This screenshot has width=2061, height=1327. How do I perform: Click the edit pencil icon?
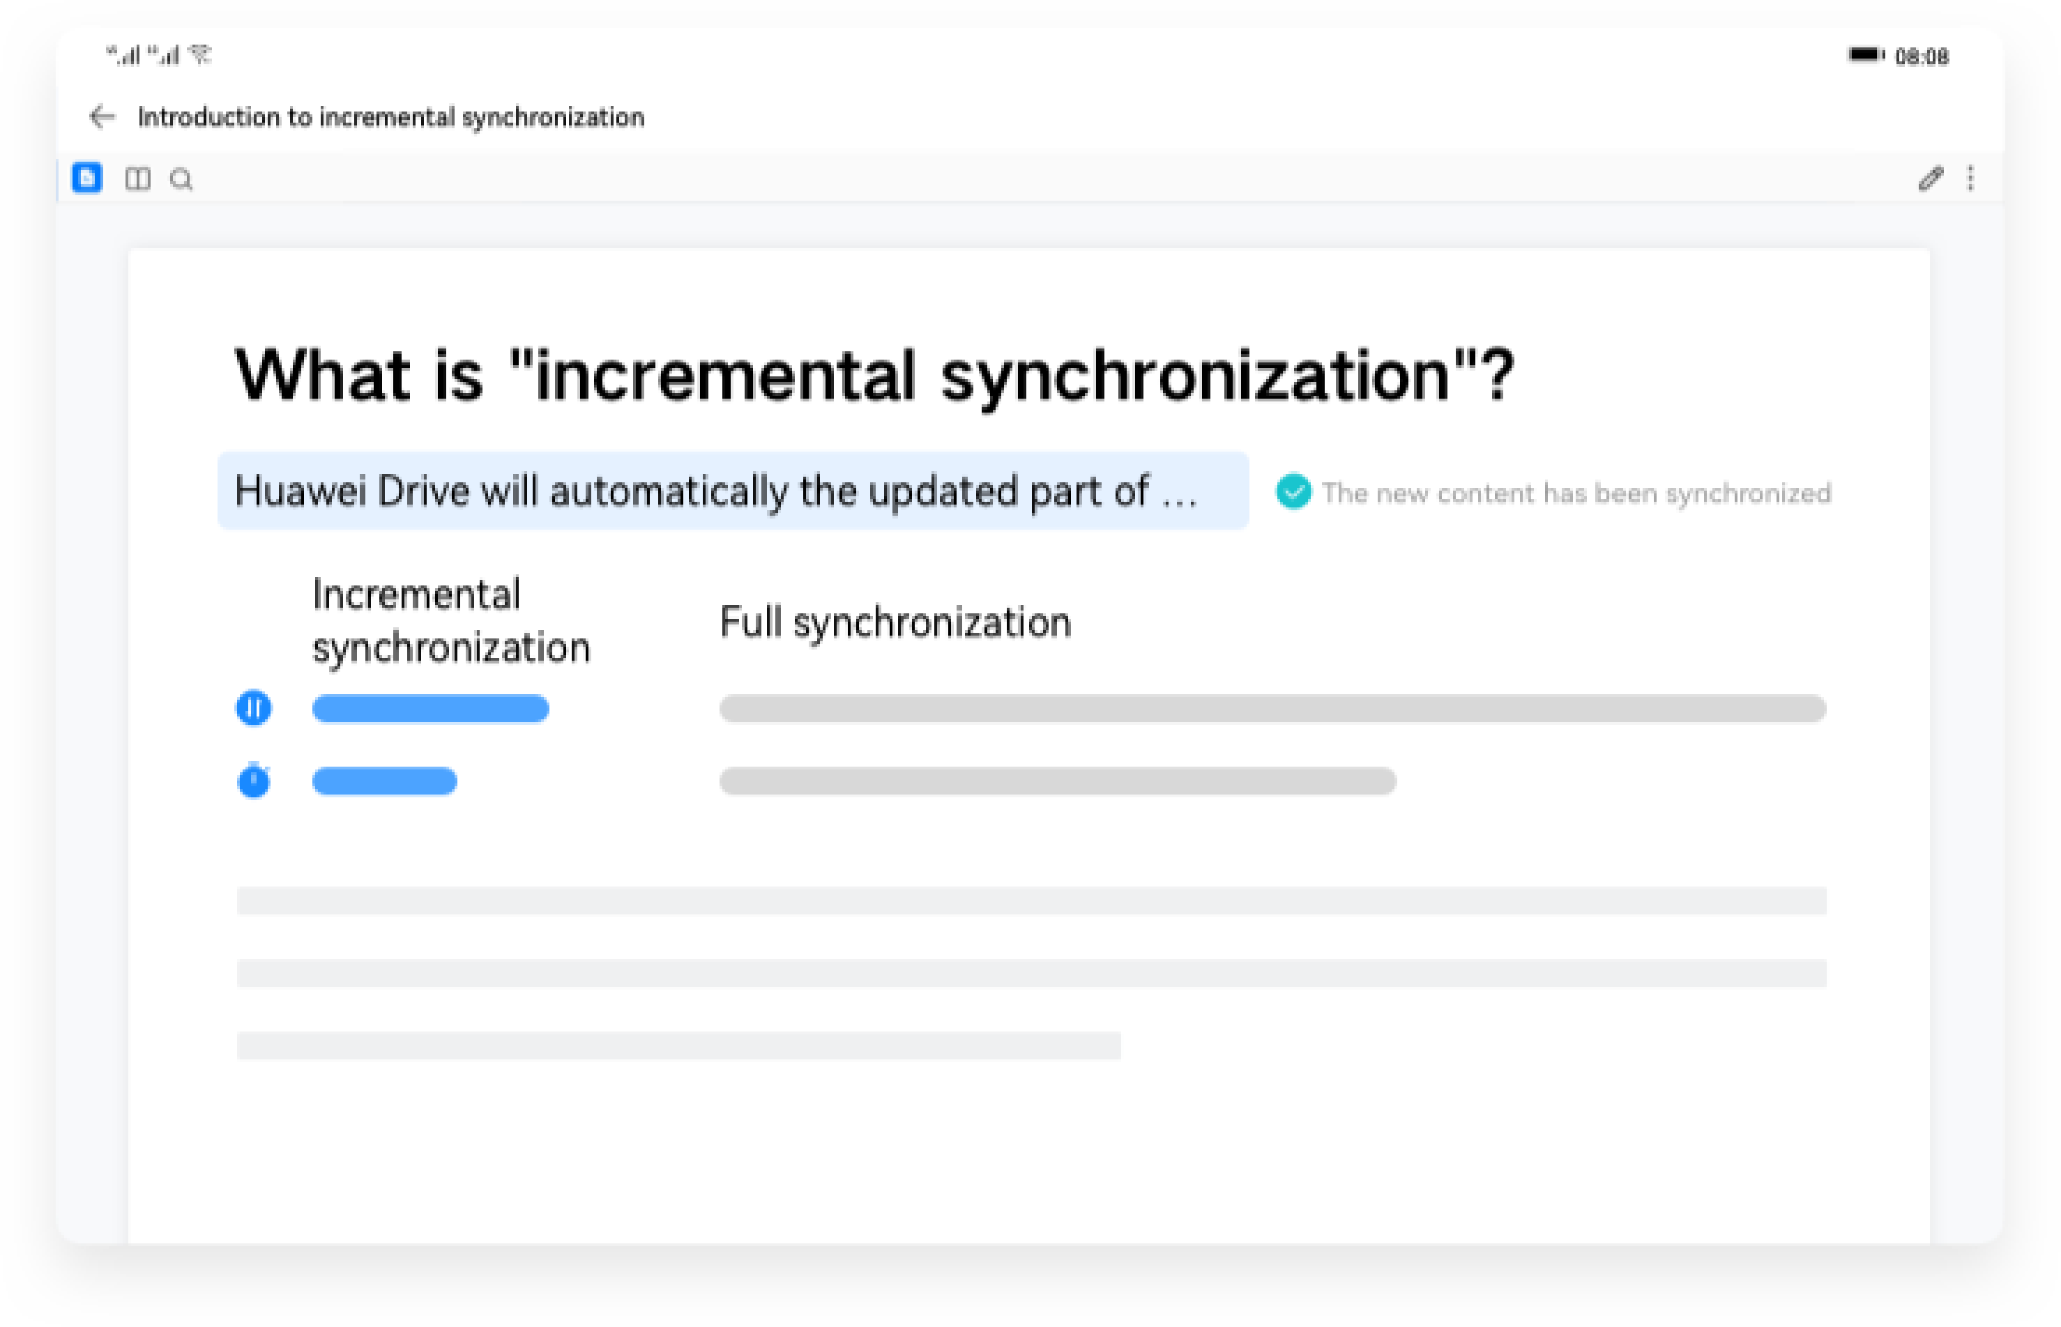click(x=1931, y=179)
